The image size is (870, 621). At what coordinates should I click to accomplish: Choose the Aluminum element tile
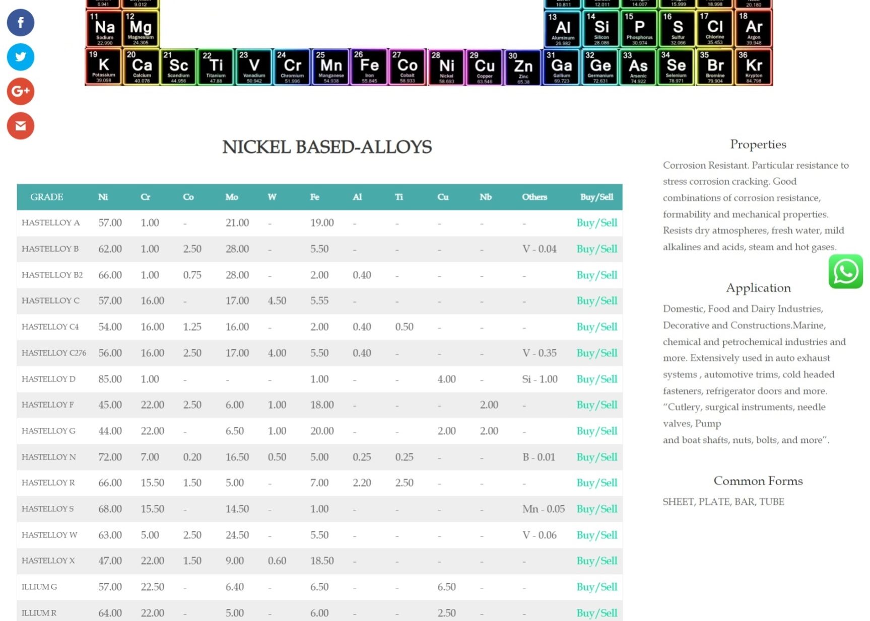pos(563,29)
